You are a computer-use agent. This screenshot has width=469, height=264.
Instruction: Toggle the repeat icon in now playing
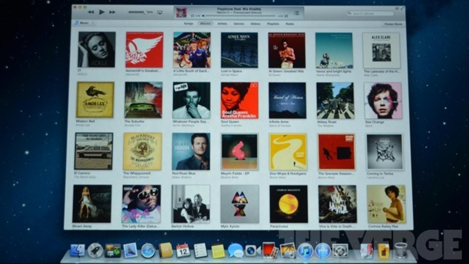point(192,16)
